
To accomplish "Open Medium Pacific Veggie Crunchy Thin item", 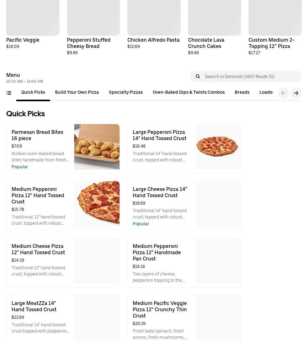I will coord(160,309).
